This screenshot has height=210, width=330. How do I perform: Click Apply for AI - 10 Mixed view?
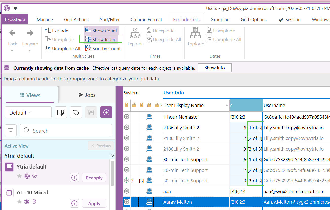pyautogui.click(x=94, y=203)
